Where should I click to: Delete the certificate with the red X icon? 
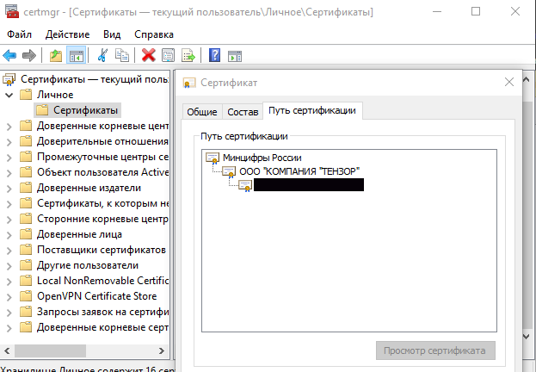148,55
